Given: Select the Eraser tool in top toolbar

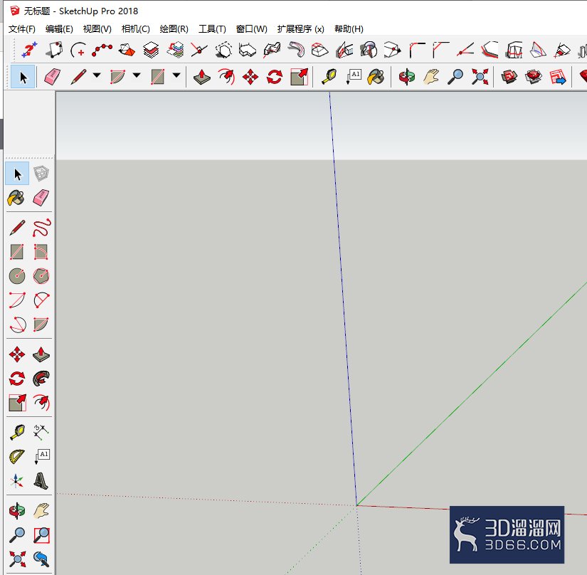Looking at the screenshot, I should click(52, 77).
